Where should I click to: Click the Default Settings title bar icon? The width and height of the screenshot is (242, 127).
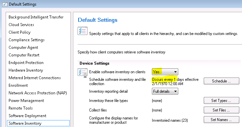coord(5,4)
